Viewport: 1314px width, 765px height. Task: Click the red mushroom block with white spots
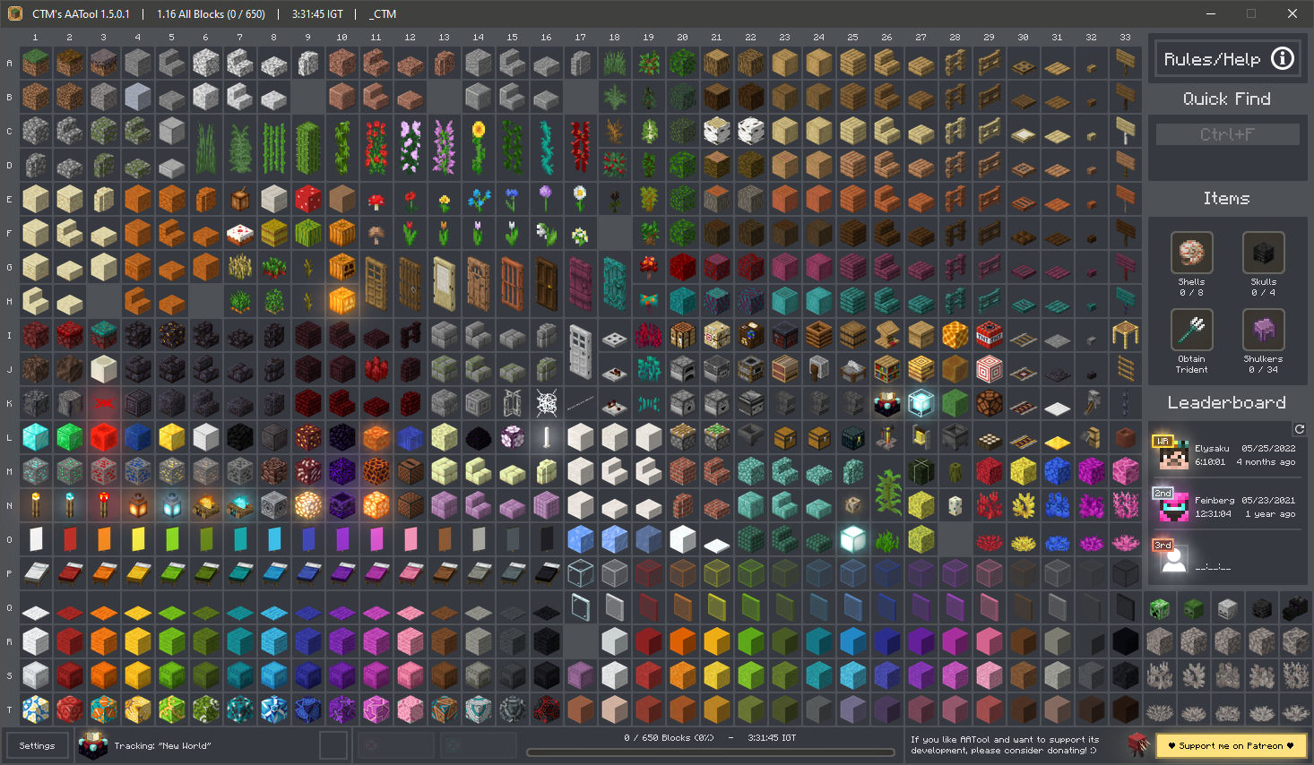click(x=307, y=199)
